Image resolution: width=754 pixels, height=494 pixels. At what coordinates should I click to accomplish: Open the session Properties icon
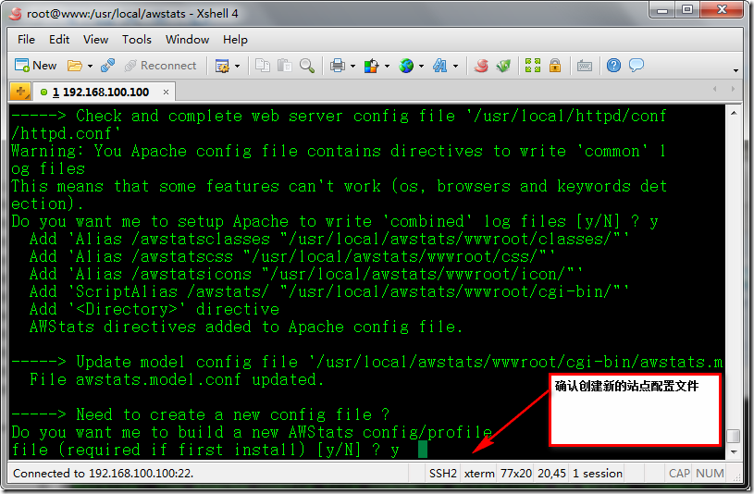click(222, 66)
